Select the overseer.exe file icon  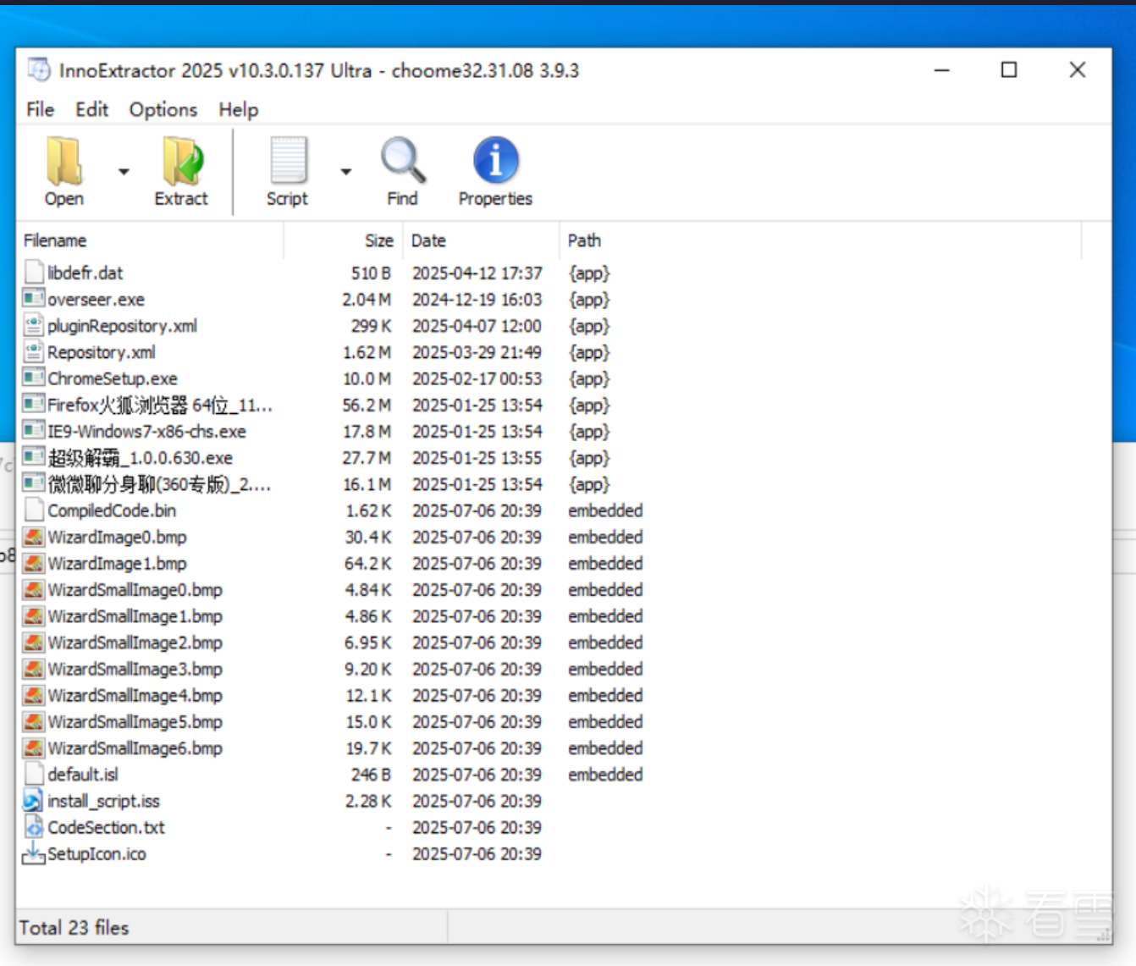(34, 299)
